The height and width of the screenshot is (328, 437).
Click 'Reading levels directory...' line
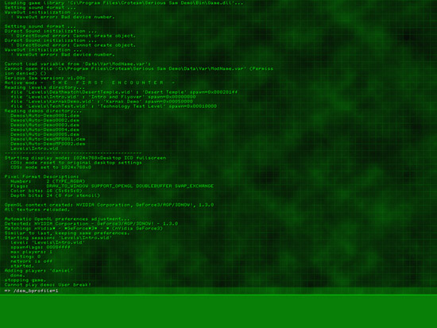tap(44, 87)
